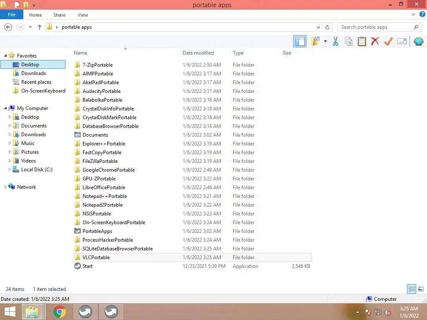Viewport: 427px width, 320px height.
Task: Click the search magnifier icon
Action: [x=416, y=27]
